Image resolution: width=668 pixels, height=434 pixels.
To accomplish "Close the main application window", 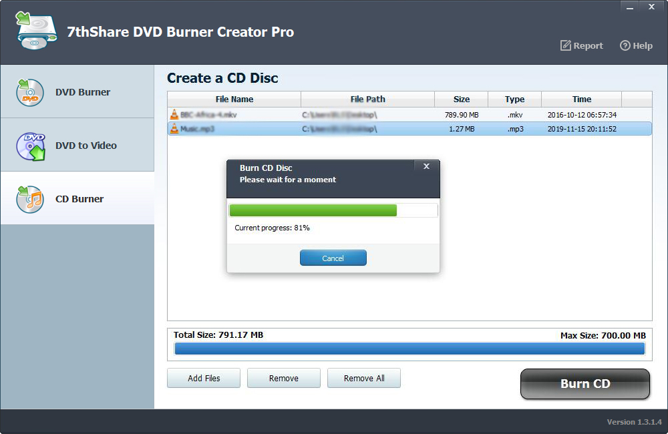I will pyautogui.click(x=651, y=7).
